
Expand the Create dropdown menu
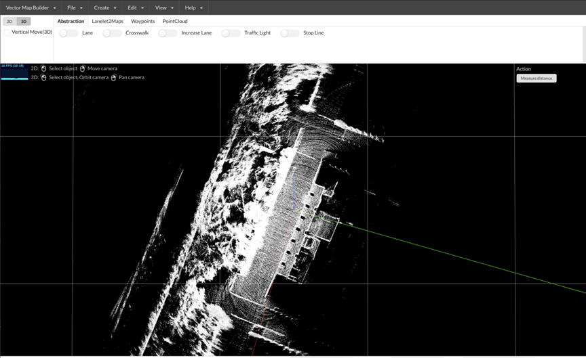tap(104, 7)
